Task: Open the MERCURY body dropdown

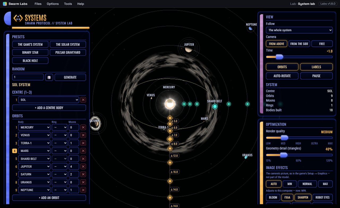Action: 34,127
